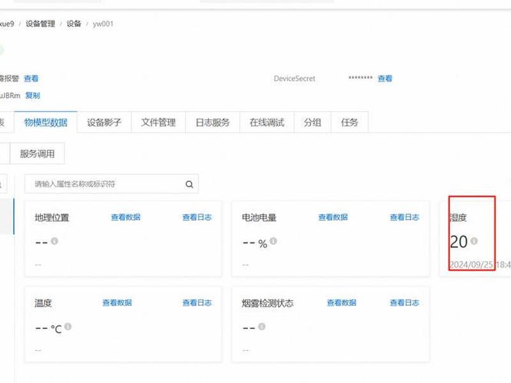Click the 温度 card title
Viewport: 511px width, 383px height.
[43, 303]
